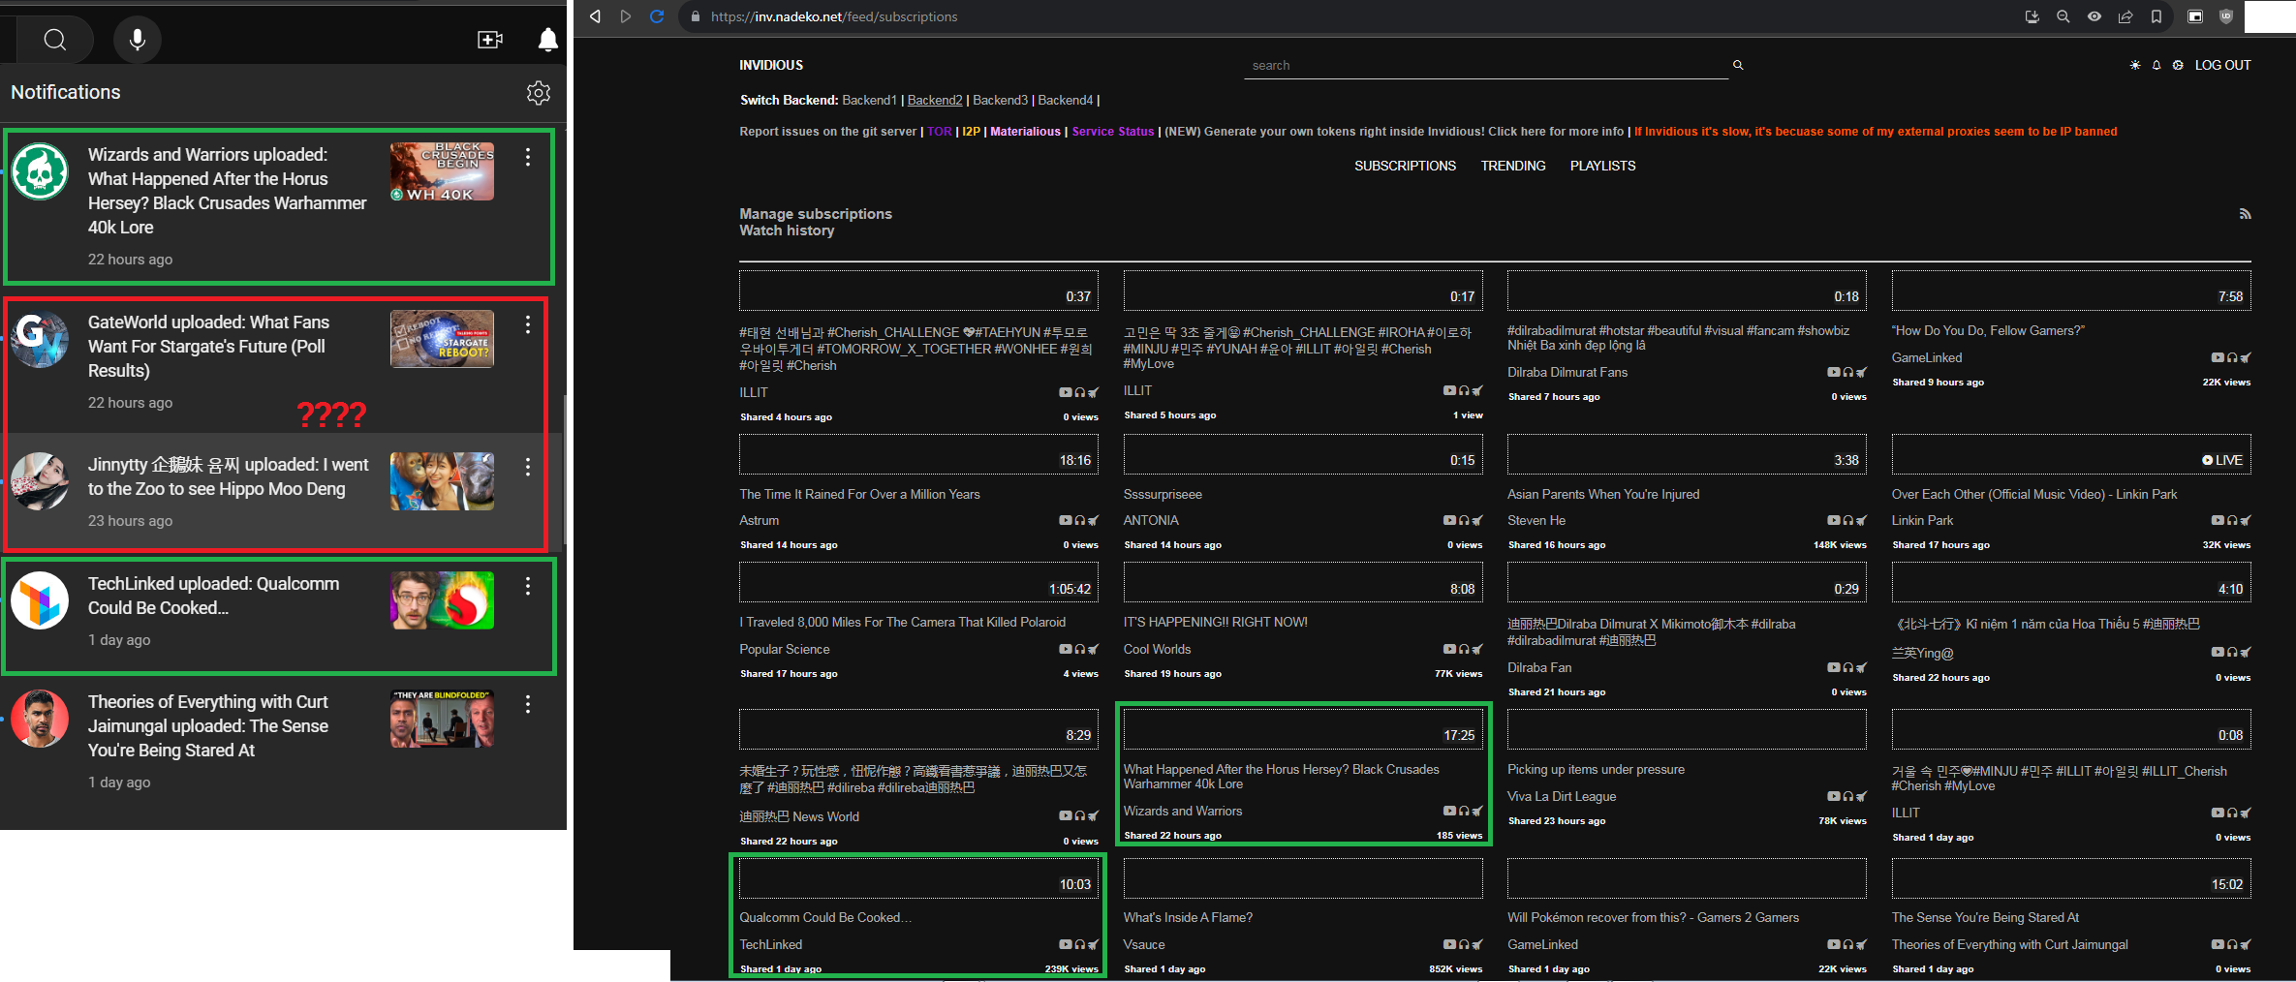Click the Invidious notifications bell icon
This screenshot has width=2296, height=982.
[2156, 65]
